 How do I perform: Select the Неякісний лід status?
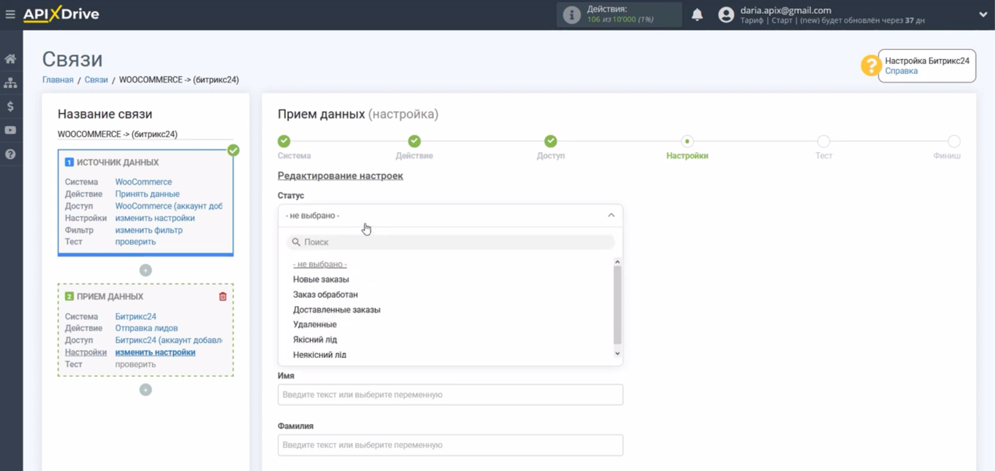(x=319, y=355)
